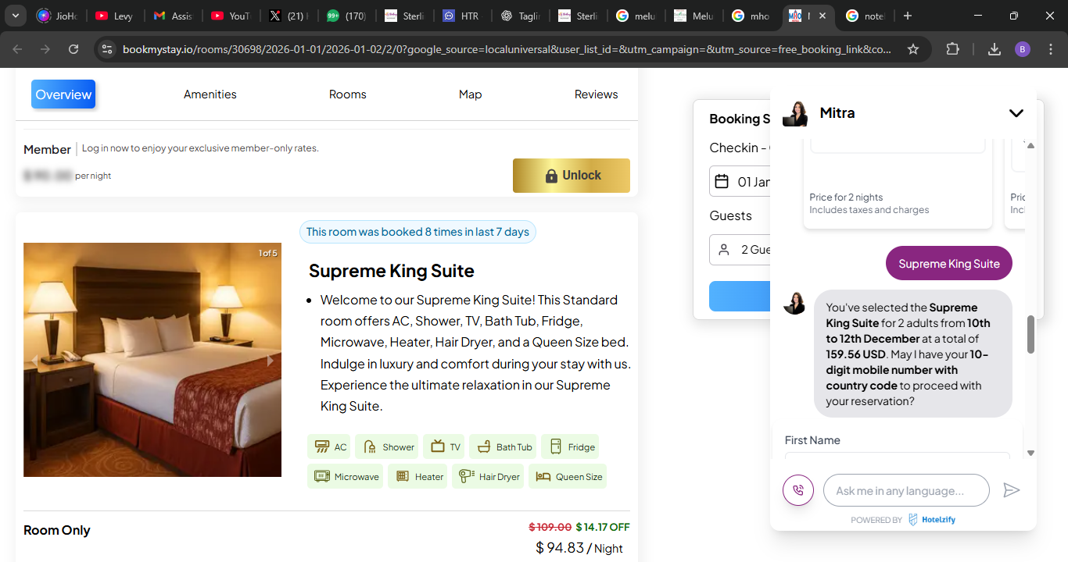Open the browser Downloads panel

click(995, 49)
